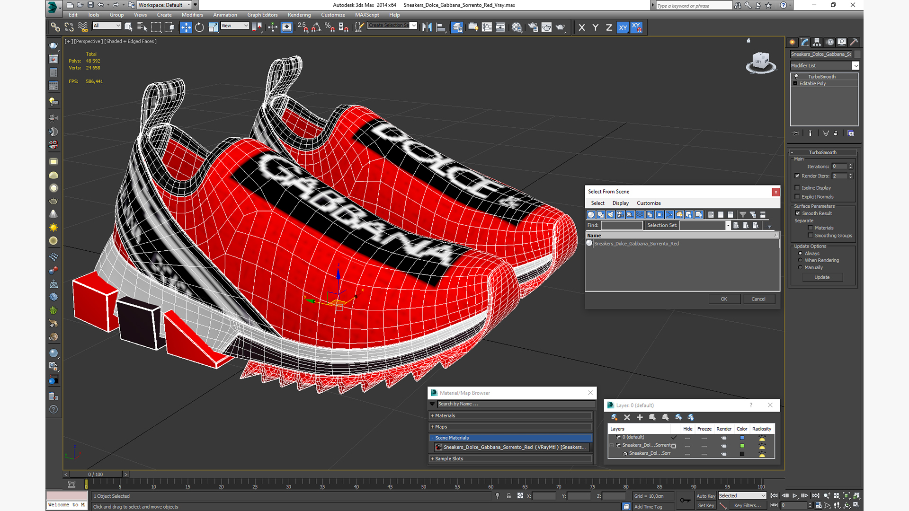This screenshot has height=511, width=909.
Task: Open the Key mode Selected dropdown
Action: pos(742,496)
